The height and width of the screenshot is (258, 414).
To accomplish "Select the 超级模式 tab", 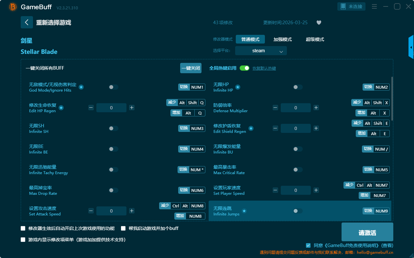I will point(315,39).
